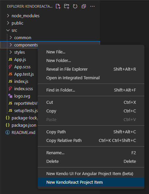Select Find in Folder... menu entry
149x194 pixels.
[x=91, y=90]
